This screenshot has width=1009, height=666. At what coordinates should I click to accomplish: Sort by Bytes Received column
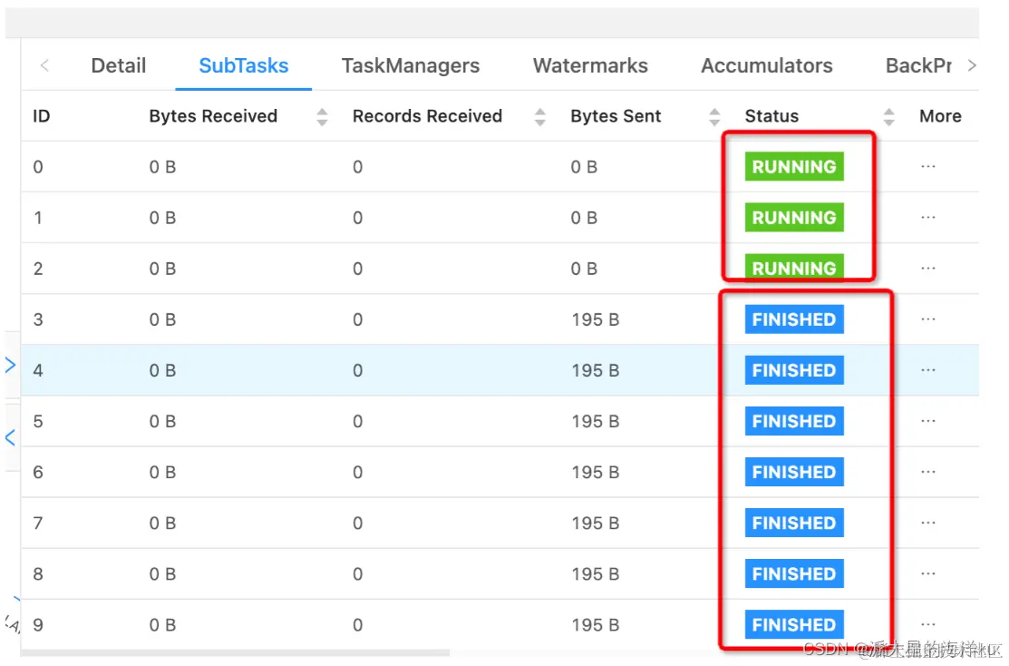[323, 116]
